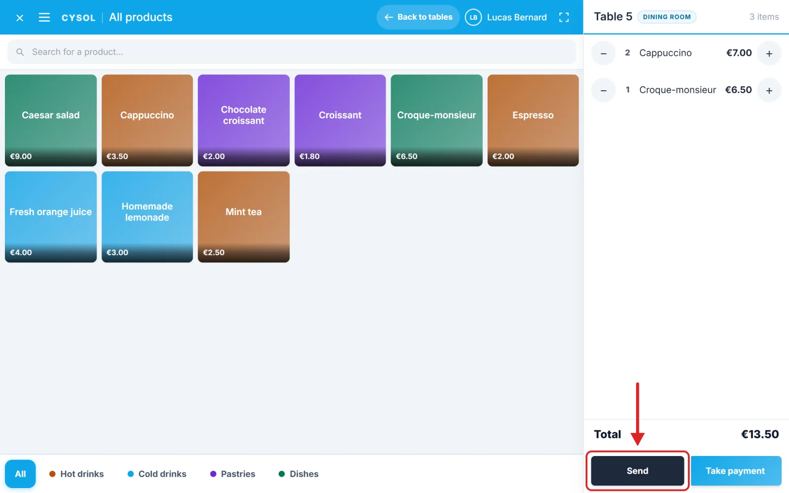The width and height of the screenshot is (789, 493).
Task: Filter by Hot drinks category
Action: [x=76, y=474]
